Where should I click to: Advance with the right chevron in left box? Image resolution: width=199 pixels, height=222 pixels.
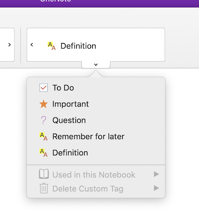coord(10,45)
